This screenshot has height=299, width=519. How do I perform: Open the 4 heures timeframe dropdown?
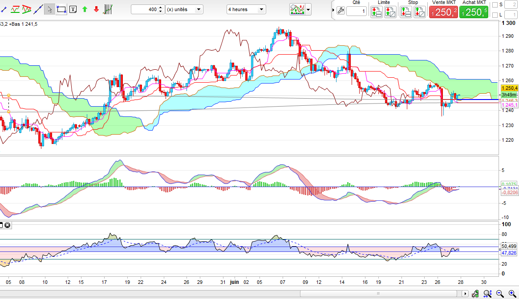coord(246,9)
